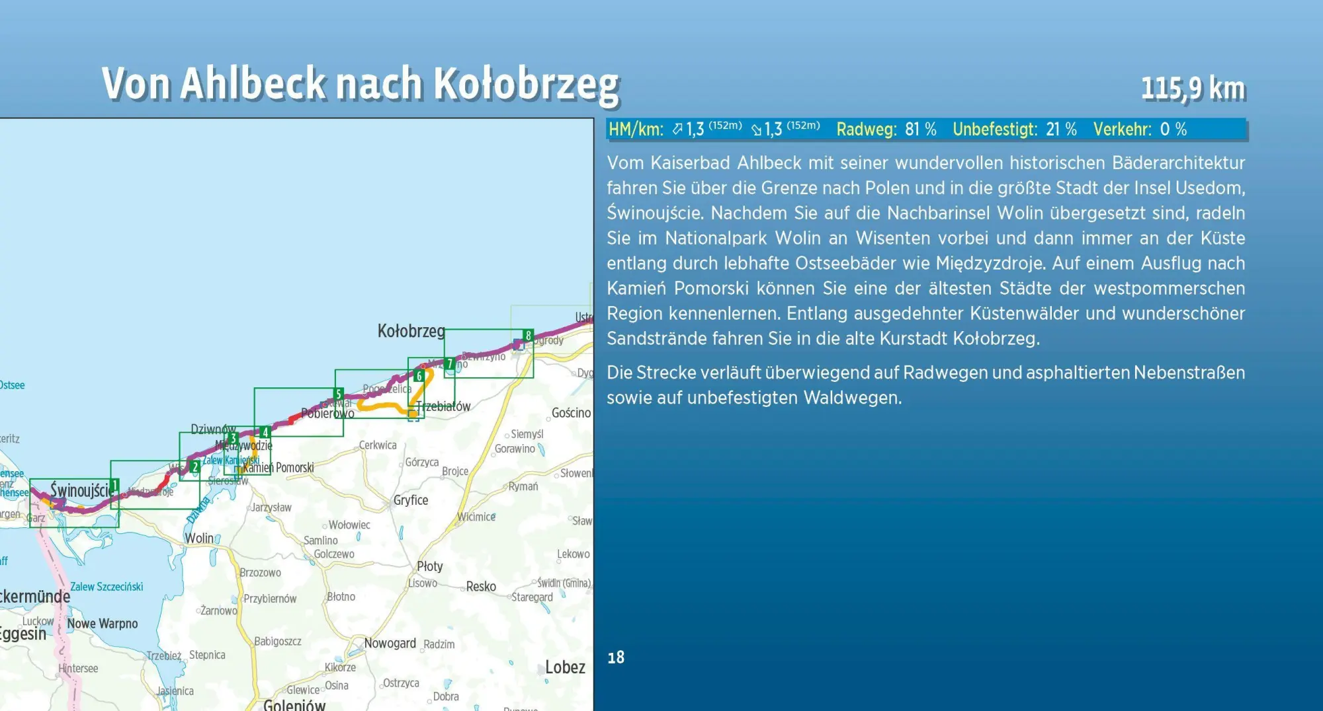Click page number 18
The image size is (1323, 711).
(616, 657)
